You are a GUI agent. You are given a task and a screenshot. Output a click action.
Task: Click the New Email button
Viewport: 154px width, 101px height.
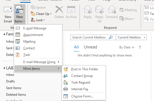tap(8, 14)
